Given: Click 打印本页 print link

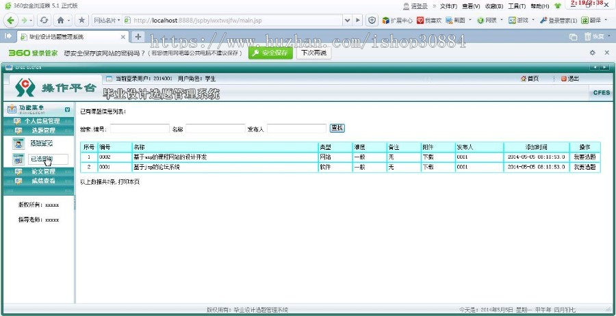Looking at the screenshot, I should coord(129,182).
